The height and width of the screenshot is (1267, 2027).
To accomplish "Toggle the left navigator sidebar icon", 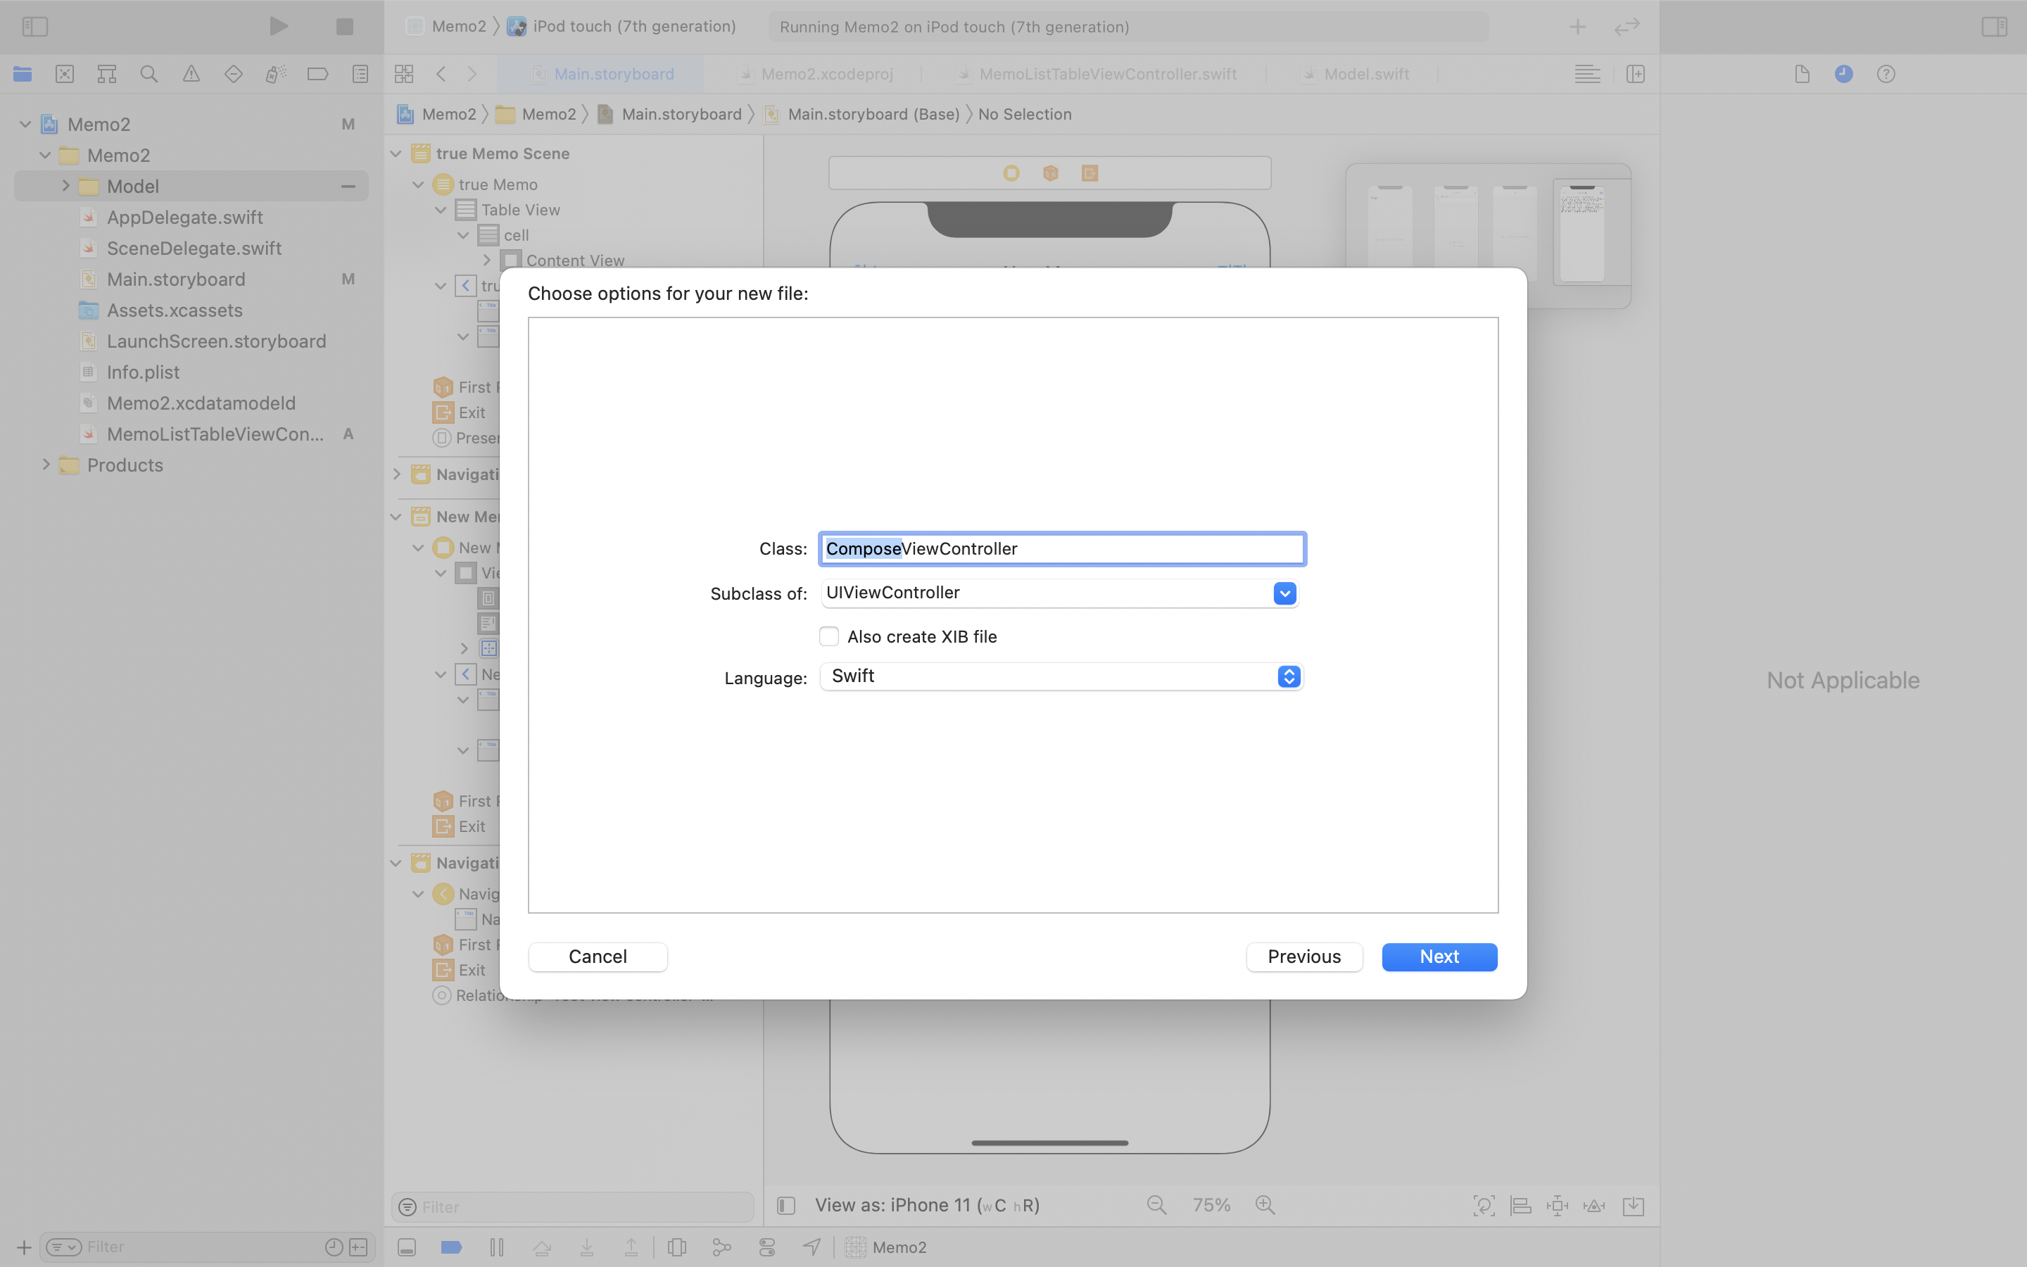I will pos(35,27).
